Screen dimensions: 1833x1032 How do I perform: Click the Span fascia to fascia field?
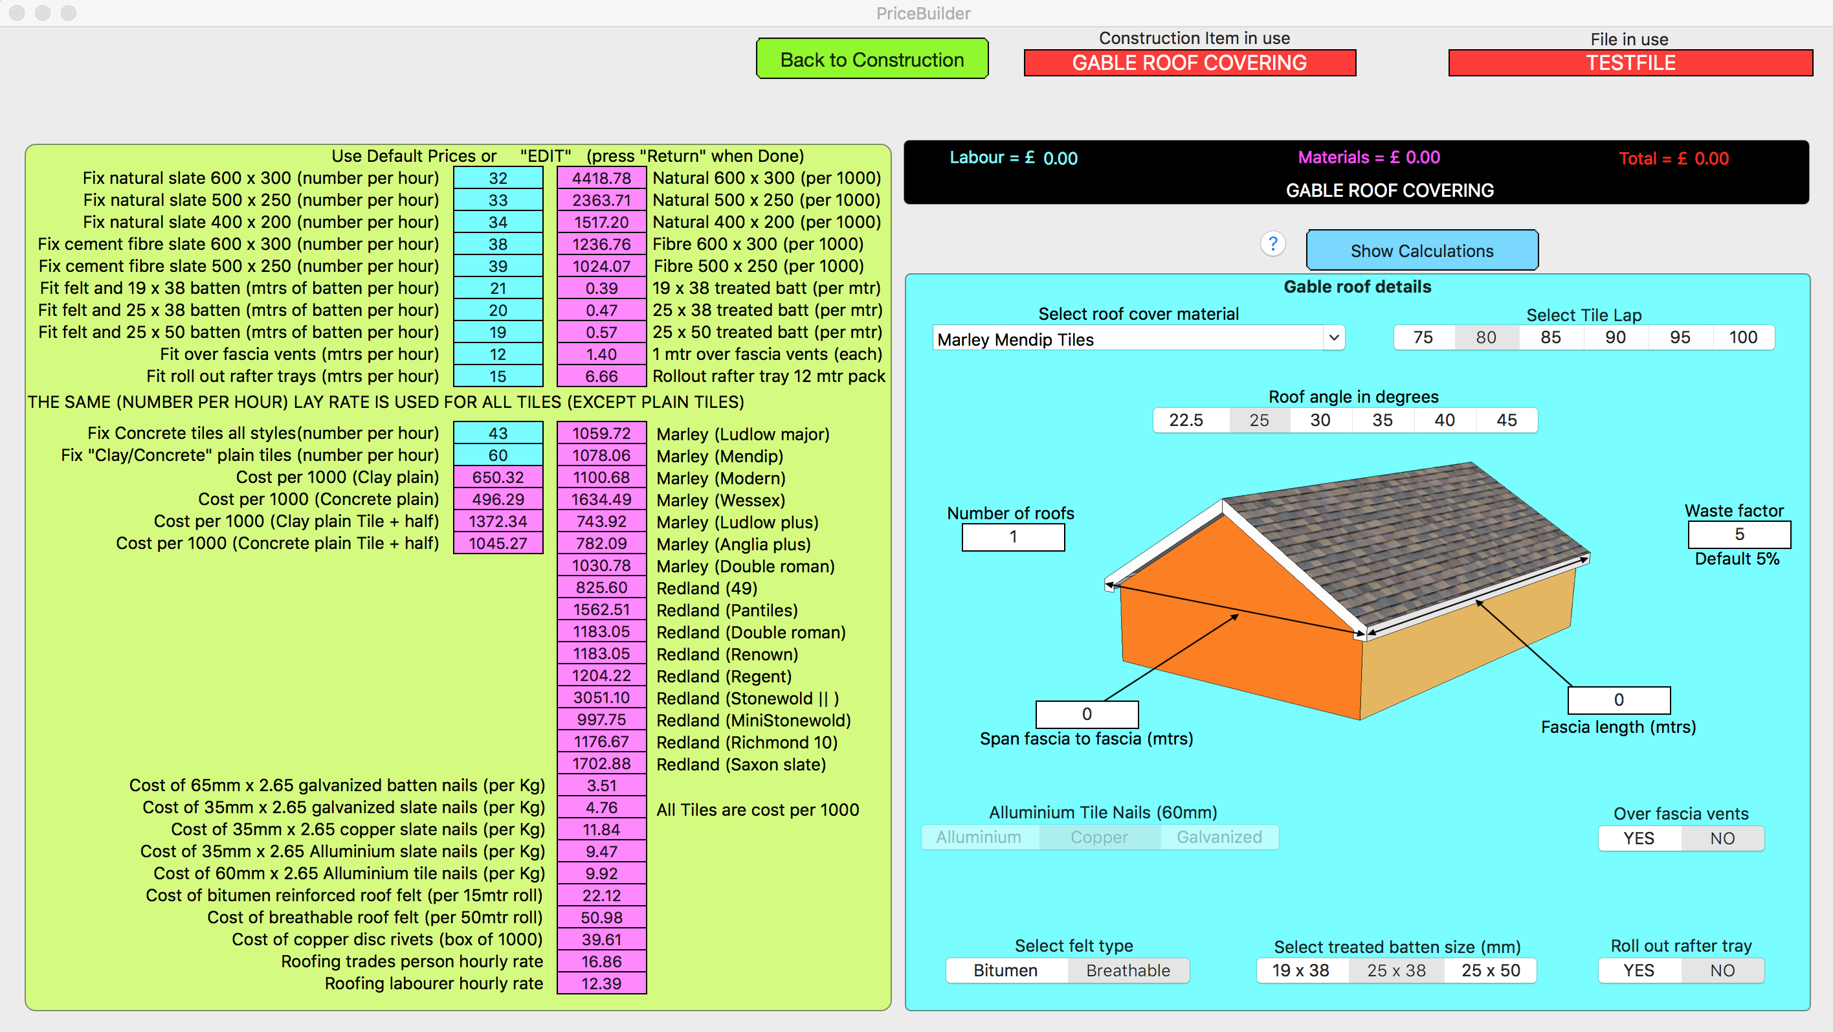(x=1087, y=714)
